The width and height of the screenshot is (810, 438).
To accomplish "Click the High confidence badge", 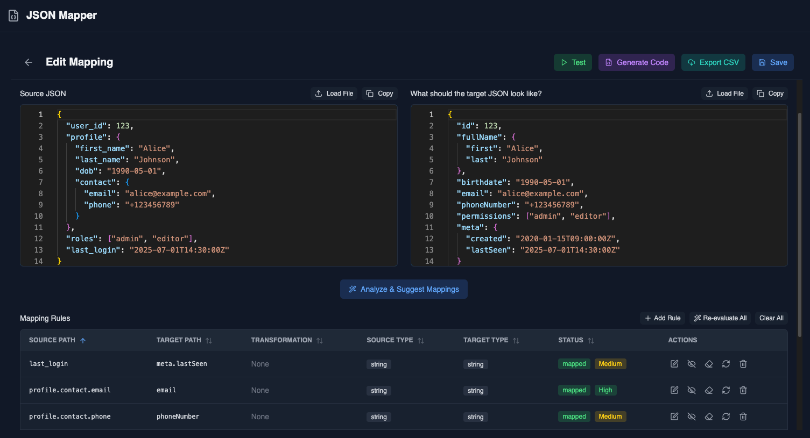I will [x=605, y=390].
